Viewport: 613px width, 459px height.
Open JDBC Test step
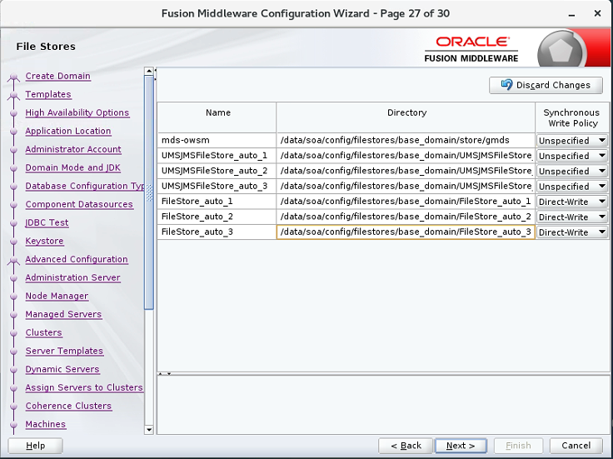pyautogui.click(x=47, y=222)
